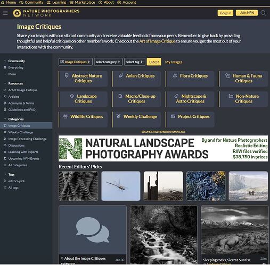270x265 pixels.
Task: Click the Learning icon in top bar
Action: (x=49, y=3)
